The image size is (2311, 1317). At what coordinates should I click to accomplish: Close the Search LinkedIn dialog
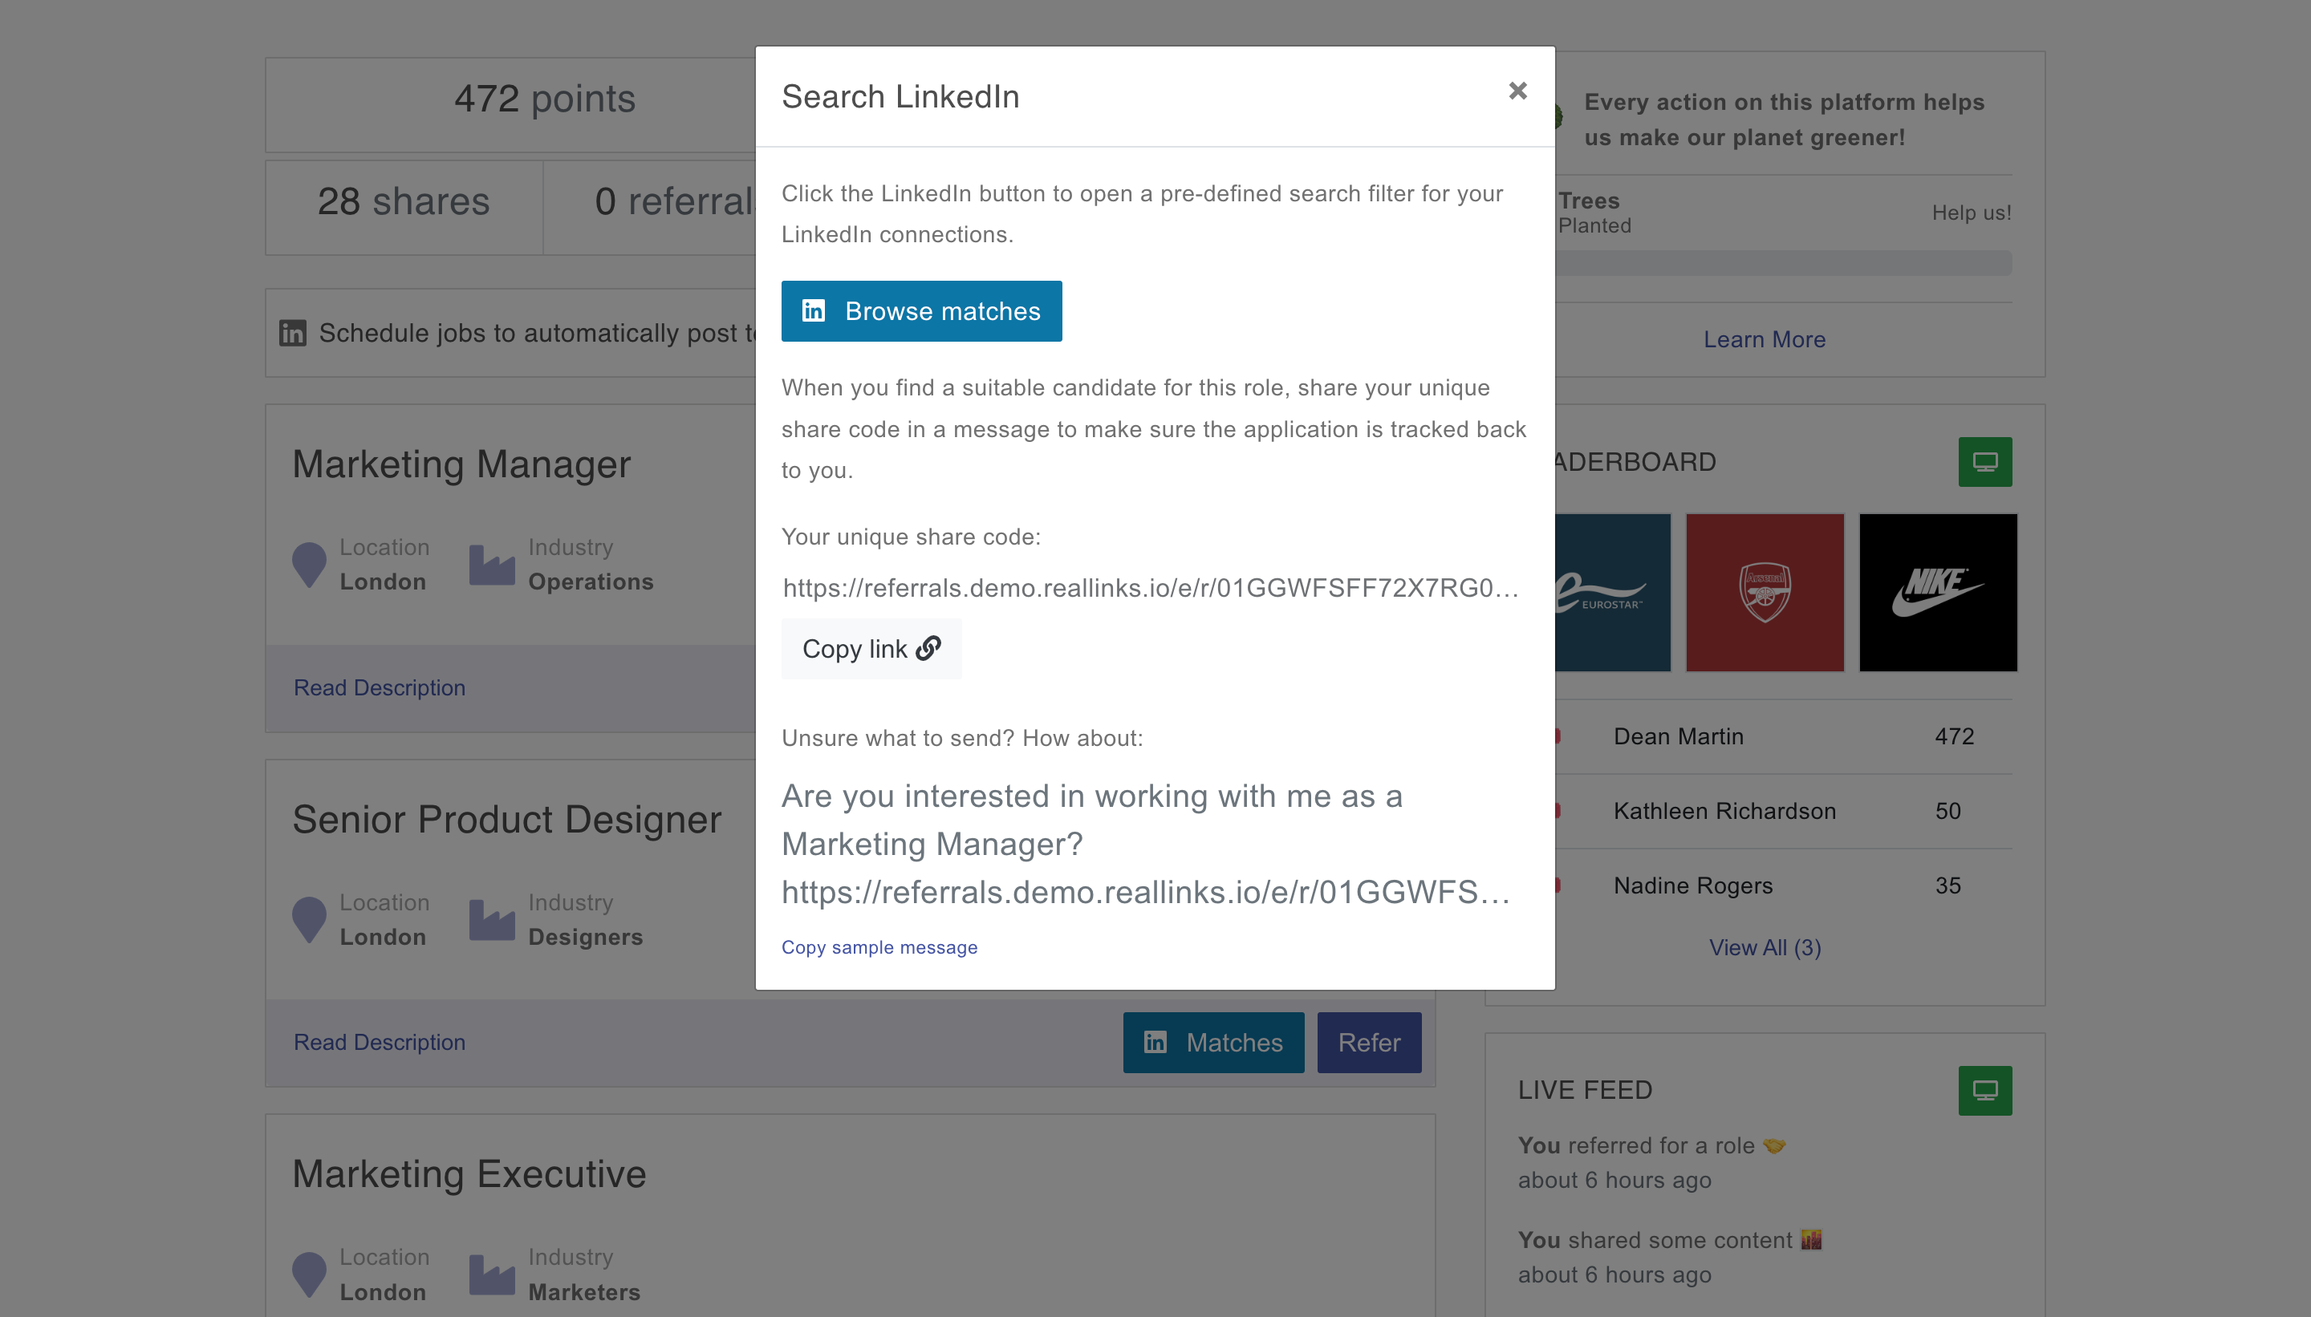click(1517, 91)
